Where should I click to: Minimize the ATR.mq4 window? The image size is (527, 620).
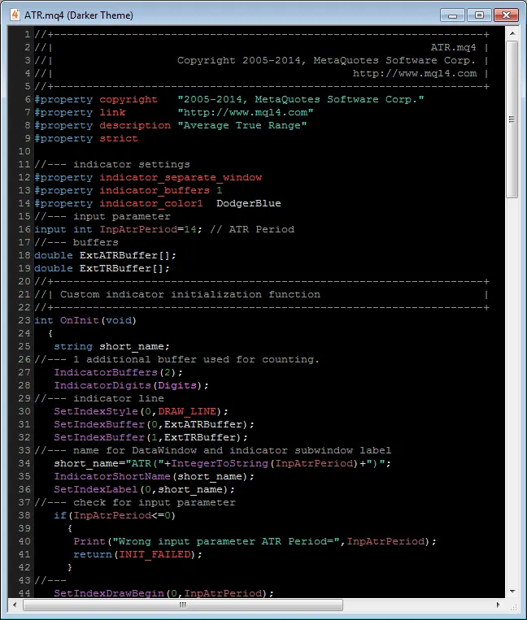[x=453, y=15]
